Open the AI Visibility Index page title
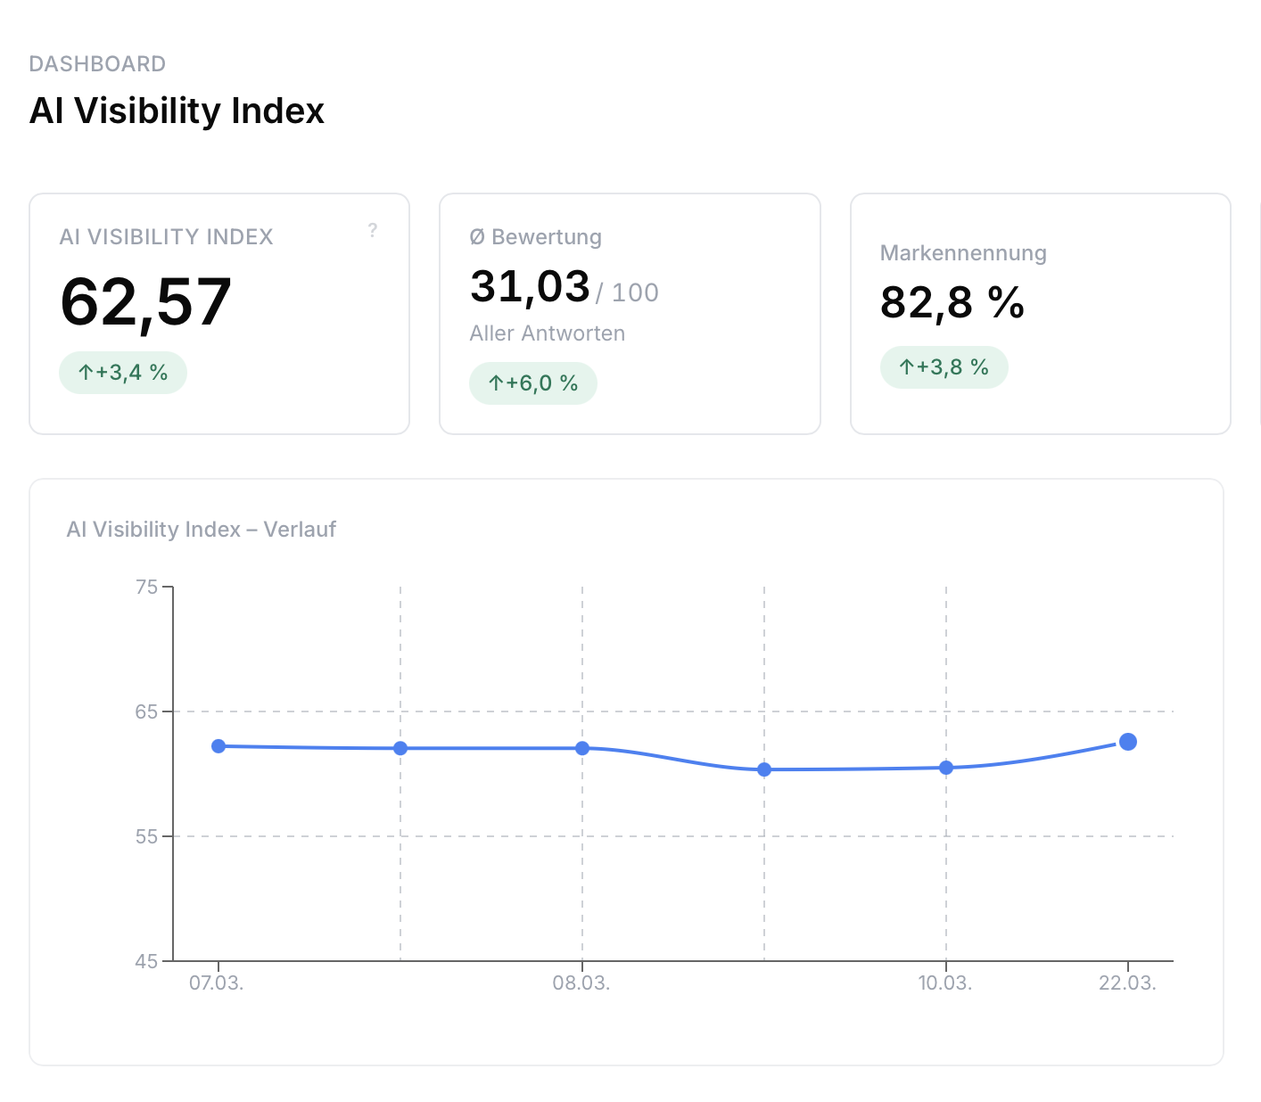 click(x=177, y=111)
